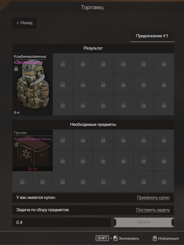Click bottom-left locked slot under the crate item
Viewport: 184px width, 245px height.
(x=22, y=181)
